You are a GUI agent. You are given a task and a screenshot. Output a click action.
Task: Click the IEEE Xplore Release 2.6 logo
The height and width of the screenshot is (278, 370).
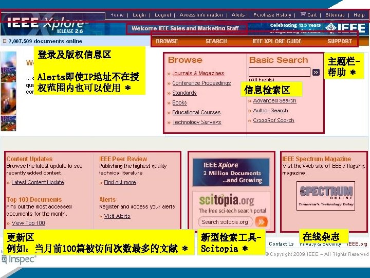48,25
